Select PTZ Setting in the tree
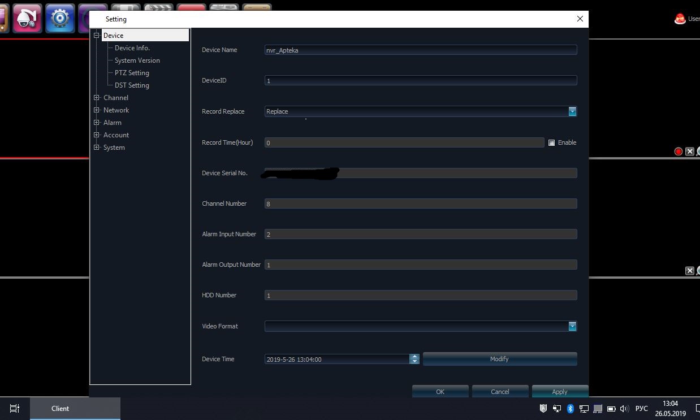700x420 pixels. coord(132,73)
